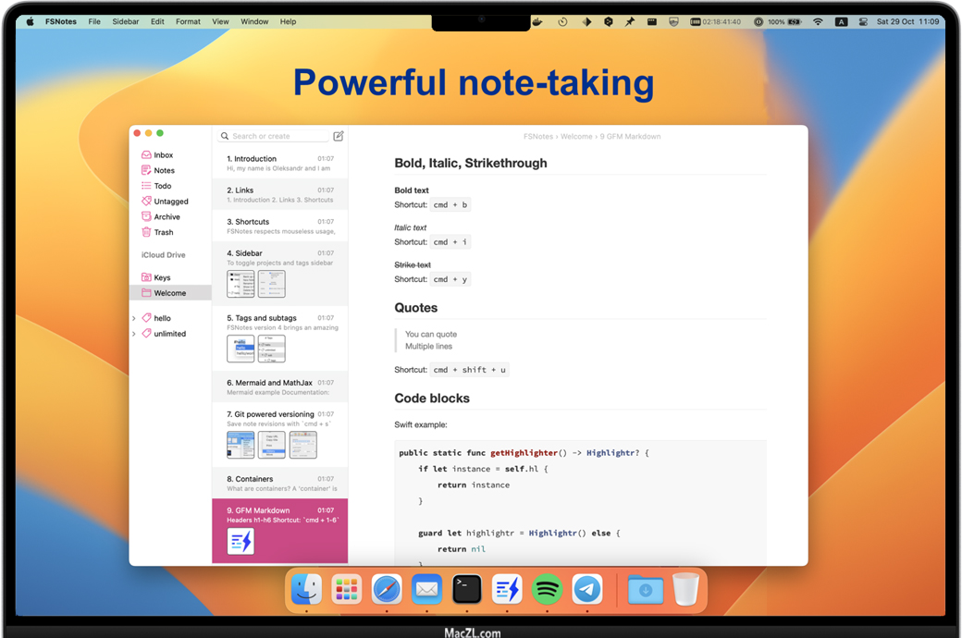The image size is (962, 638).
Task: Select the Untagged notes filter
Action: (170, 202)
